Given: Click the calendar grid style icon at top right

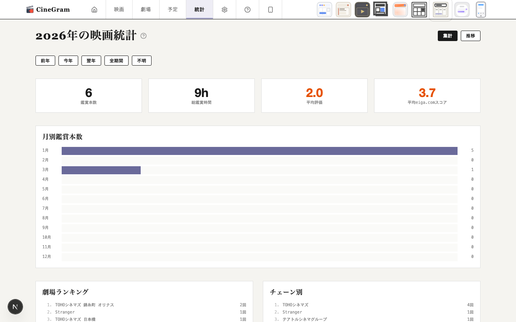Looking at the screenshot, I should tap(419, 9).
